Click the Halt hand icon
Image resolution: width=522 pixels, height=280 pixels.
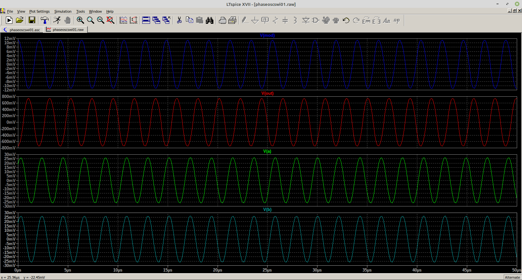pos(68,20)
